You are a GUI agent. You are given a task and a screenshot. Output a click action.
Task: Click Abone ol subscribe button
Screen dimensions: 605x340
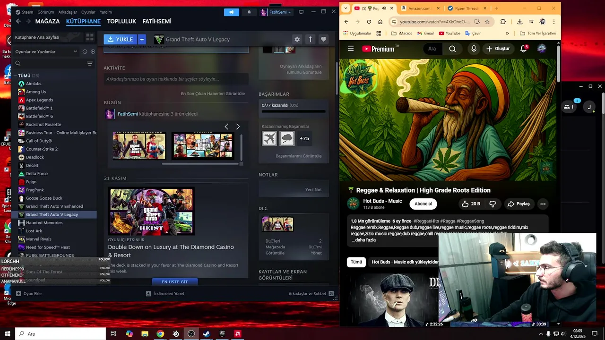pos(423,204)
